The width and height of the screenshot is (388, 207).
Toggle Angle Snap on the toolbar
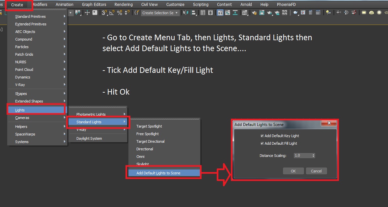112,12
